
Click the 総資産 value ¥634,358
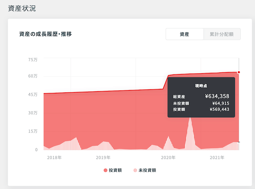click(x=217, y=96)
